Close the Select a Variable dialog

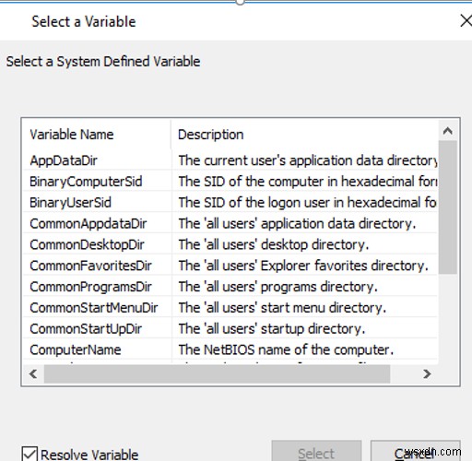click(466, 21)
